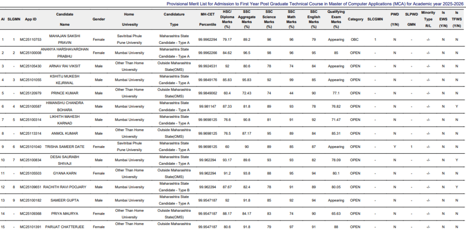Select App ID MC25110753
Screen dimensions: 466x229
[31, 40]
